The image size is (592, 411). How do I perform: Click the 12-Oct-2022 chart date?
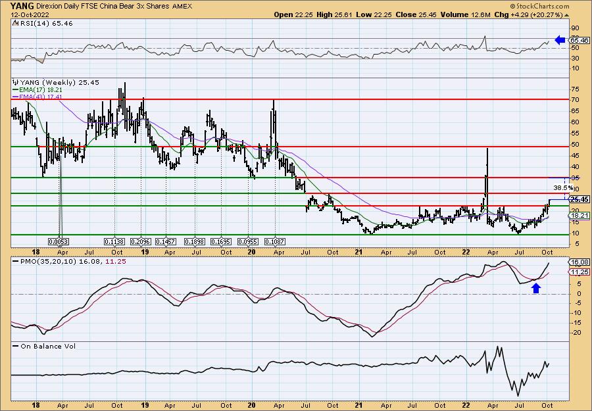[x=28, y=14]
